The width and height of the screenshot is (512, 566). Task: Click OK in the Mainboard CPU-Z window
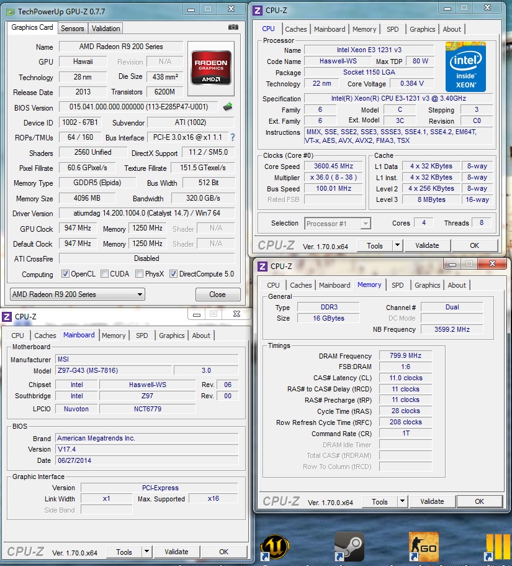[223, 552]
